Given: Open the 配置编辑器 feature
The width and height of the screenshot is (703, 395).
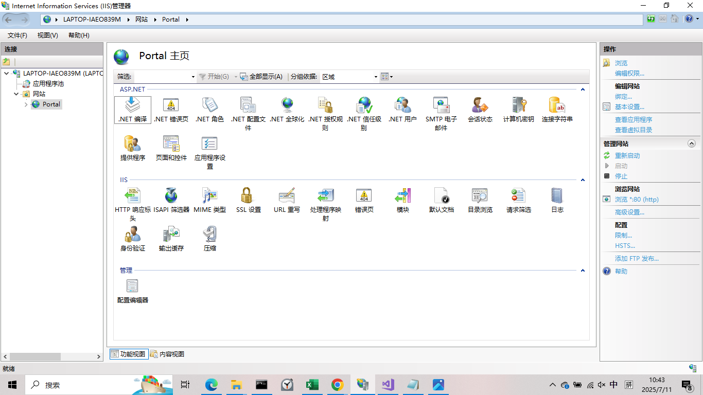Looking at the screenshot, I should [133, 291].
